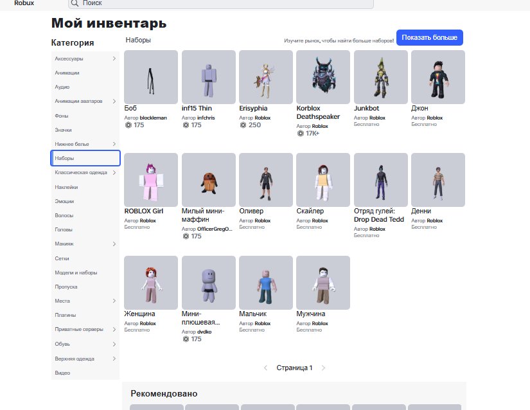Open the Женщина bundle thumbnail

[151, 283]
